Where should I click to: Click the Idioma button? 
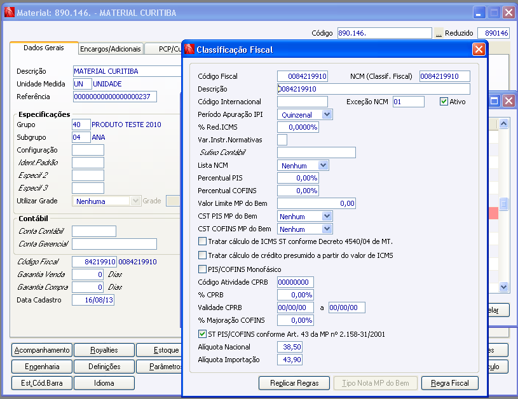click(104, 383)
